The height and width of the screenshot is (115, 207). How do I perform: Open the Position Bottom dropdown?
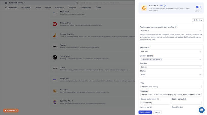point(171,67)
